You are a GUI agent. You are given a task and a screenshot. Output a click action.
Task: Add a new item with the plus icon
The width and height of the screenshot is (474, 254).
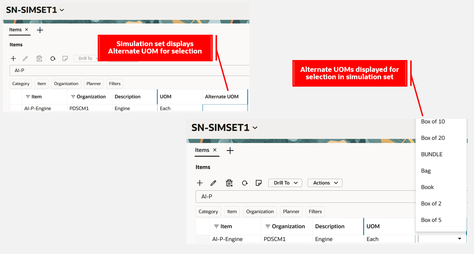tap(200, 183)
